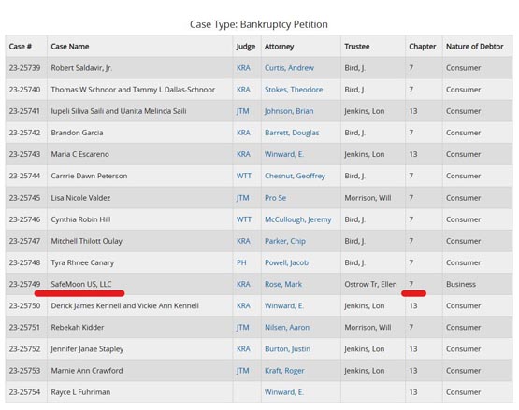Open attorney link Powell, Jacob
519x410 pixels.
[x=286, y=262]
